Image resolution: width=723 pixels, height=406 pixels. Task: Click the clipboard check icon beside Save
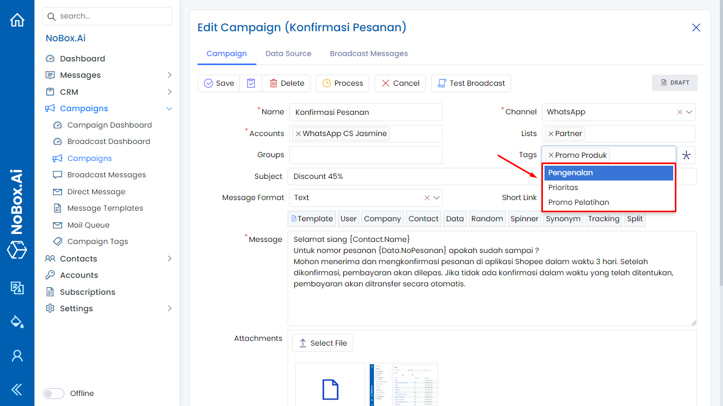click(251, 83)
